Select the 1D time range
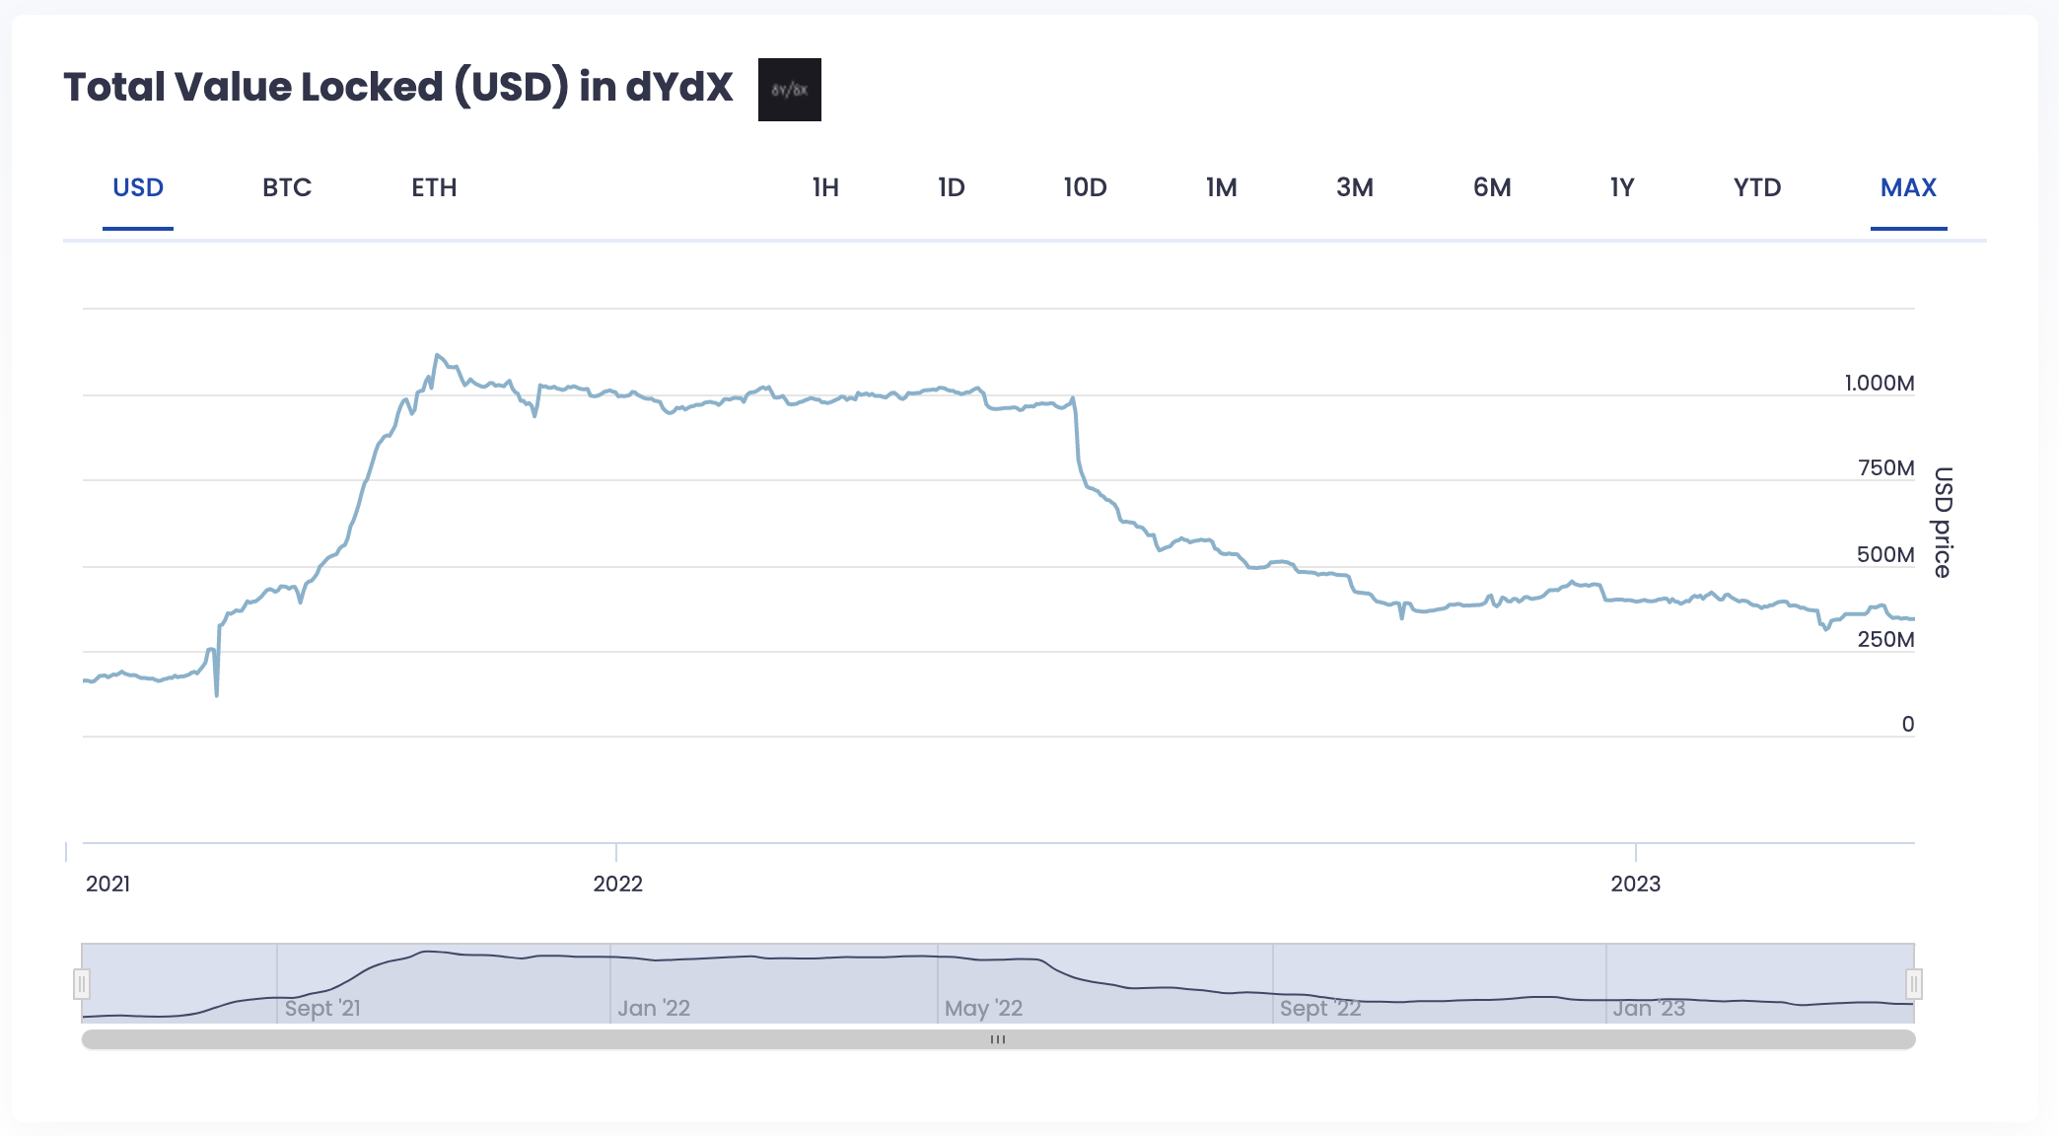Viewport: 2059px width, 1136px height. (x=951, y=187)
